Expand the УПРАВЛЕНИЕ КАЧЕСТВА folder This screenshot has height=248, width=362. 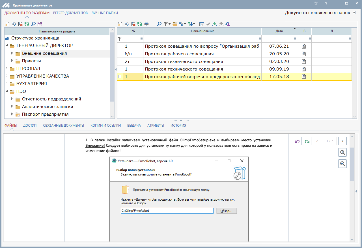pyautogui.click(x=7, y=76)
